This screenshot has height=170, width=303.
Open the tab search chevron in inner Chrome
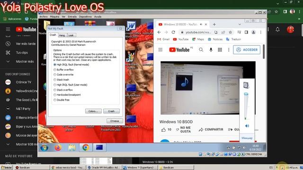pos(240,25)
